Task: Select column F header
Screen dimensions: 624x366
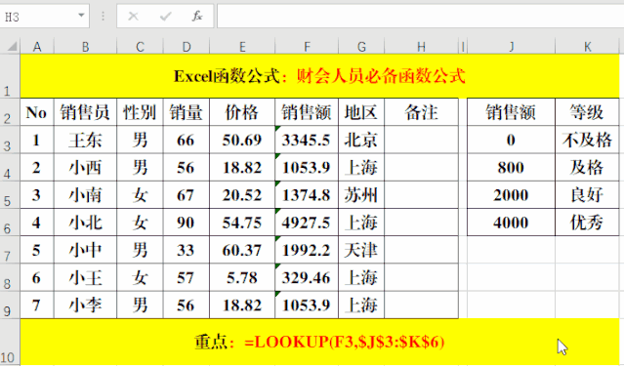Action: tap(307, 47)
